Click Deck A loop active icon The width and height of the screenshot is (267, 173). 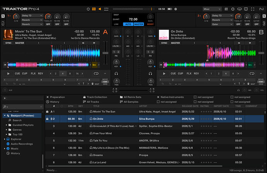pos(96,73)
